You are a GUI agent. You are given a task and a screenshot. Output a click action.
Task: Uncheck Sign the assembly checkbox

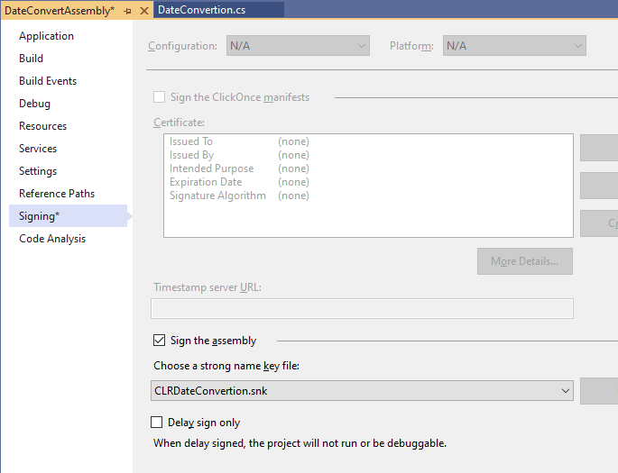click(x=160, y=341)
